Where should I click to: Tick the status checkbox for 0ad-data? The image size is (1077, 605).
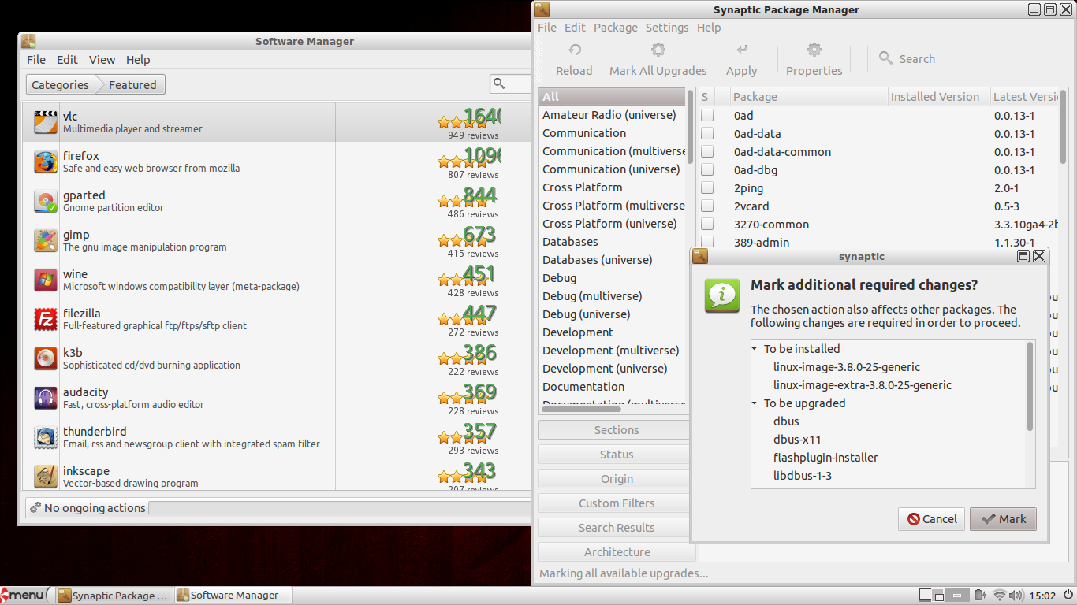(x=707, y=133)
